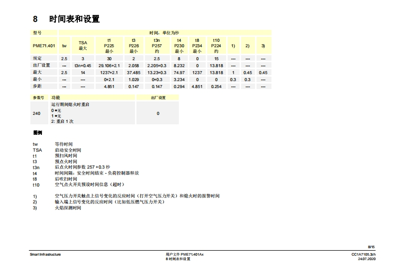
Task: Click the Smart Infrastructure footer text
Action: (x=45, y=254)
